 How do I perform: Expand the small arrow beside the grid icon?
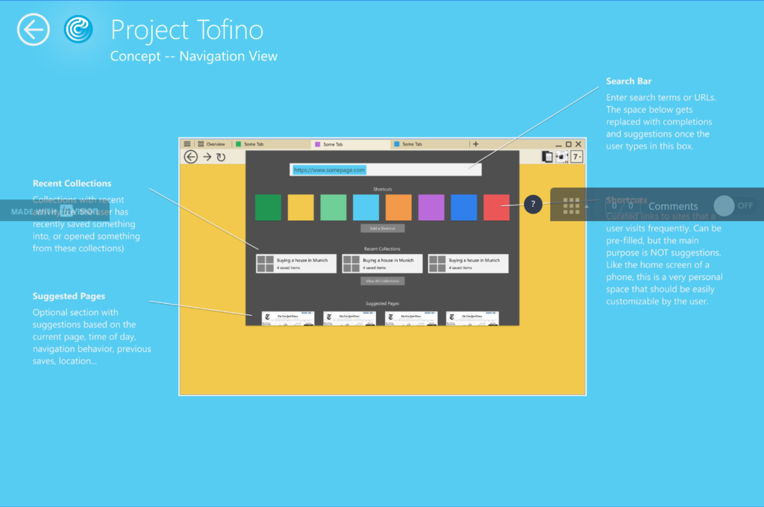pyautogui.click(x=586, y=207)
